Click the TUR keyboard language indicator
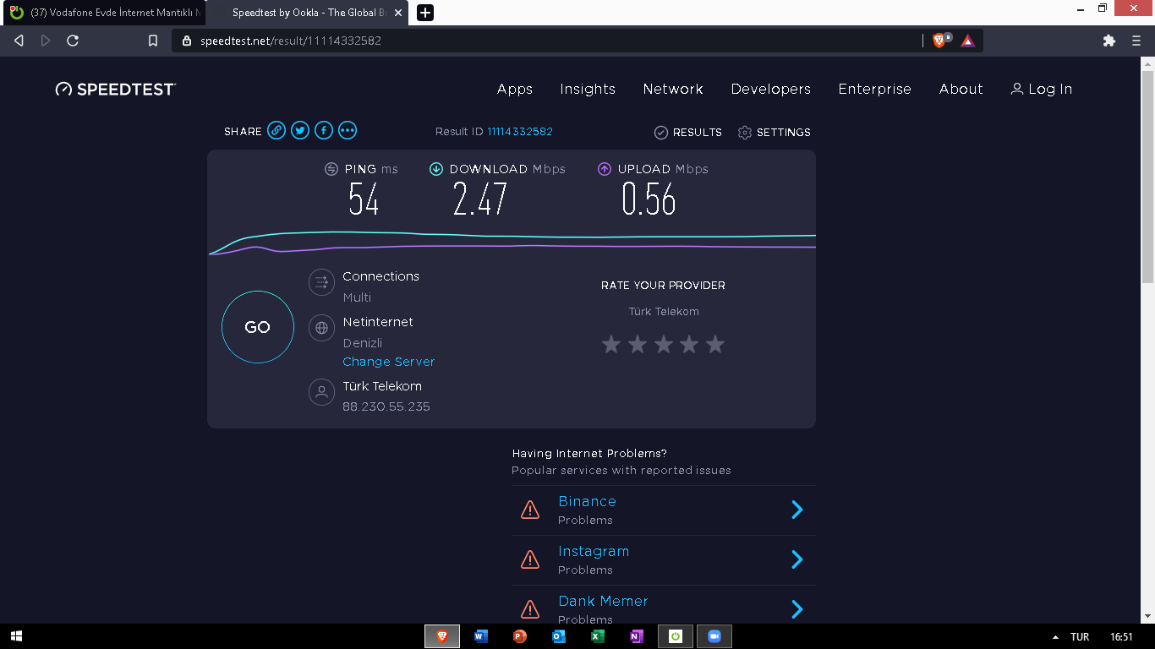The width and height of the screenshot is (1155, 649). click(1080, 636)
